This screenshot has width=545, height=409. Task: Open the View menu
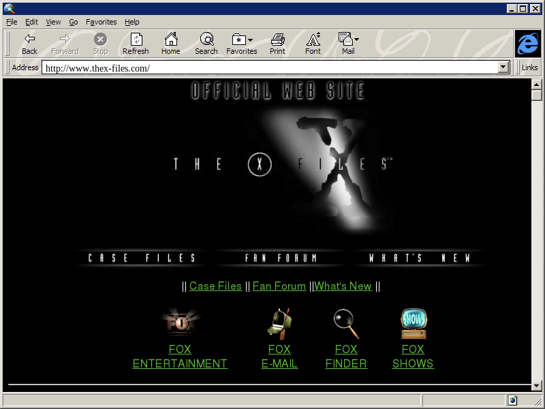pyautogui.click(x=53, y=22)
